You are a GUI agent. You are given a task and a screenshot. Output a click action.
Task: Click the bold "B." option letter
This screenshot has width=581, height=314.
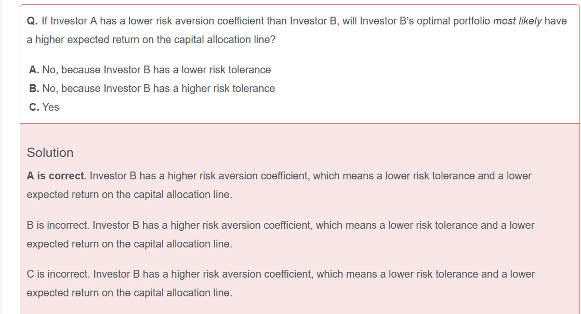click(x=34, y=88)
